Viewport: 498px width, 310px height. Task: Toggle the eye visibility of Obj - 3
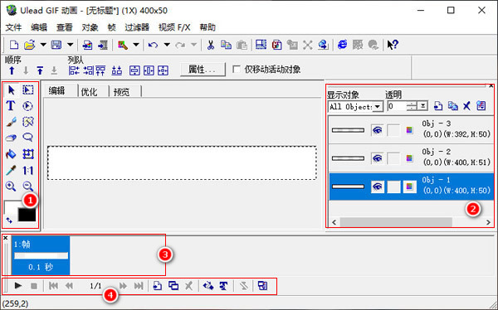coord(378,130)
